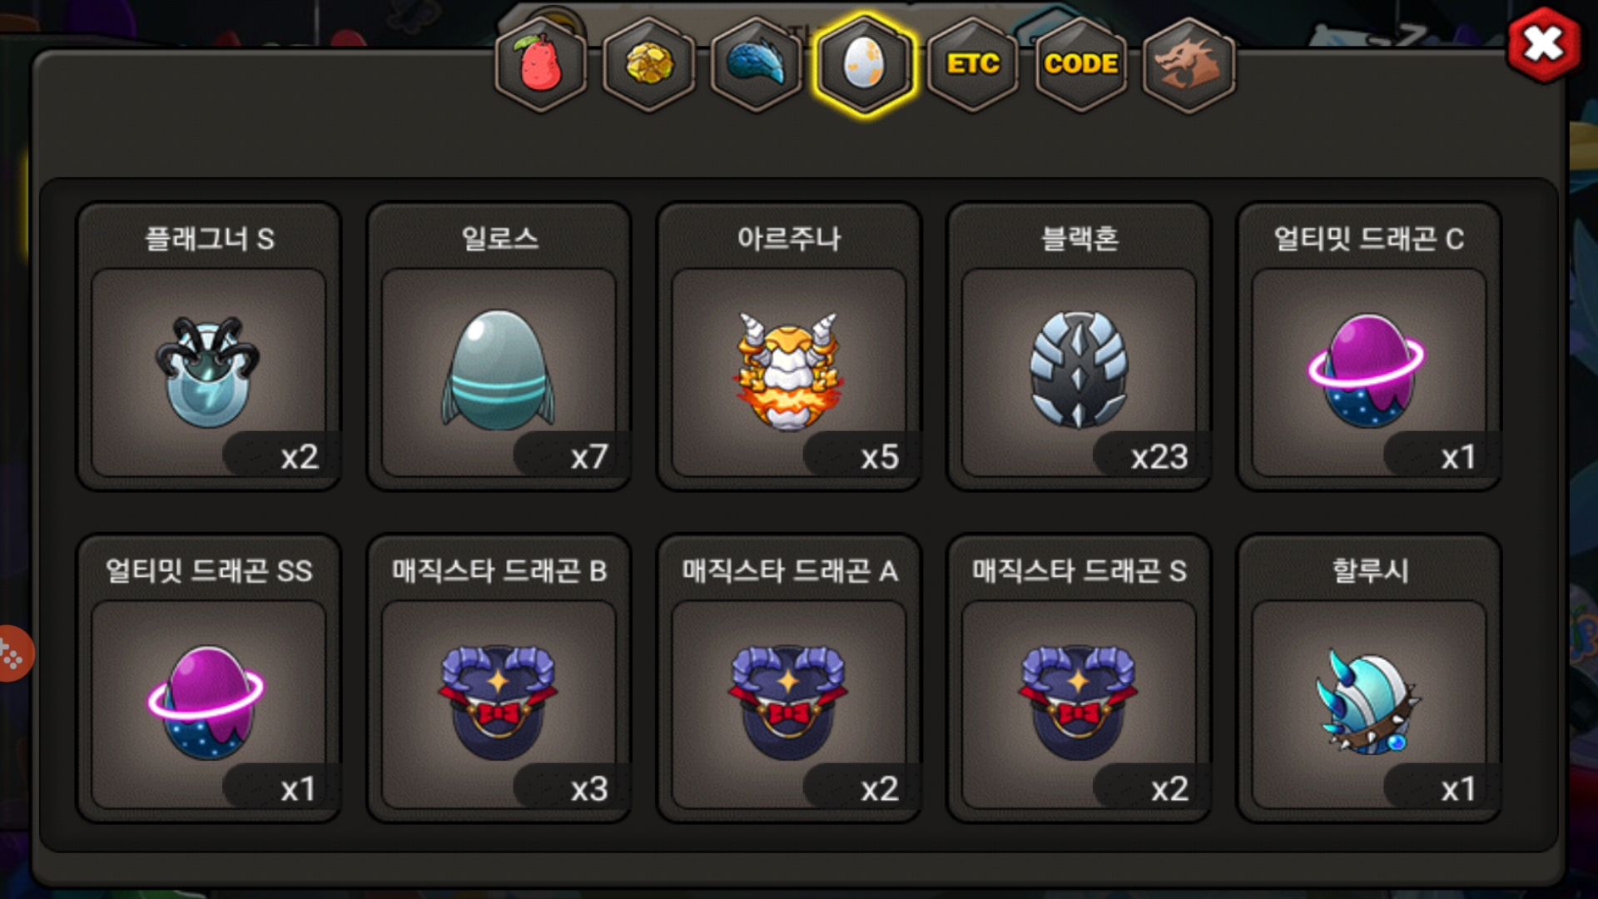Viewport: 1598px width, 899px height.
Task: Select the 플래그너 S egg
Action: coord(209,346)
